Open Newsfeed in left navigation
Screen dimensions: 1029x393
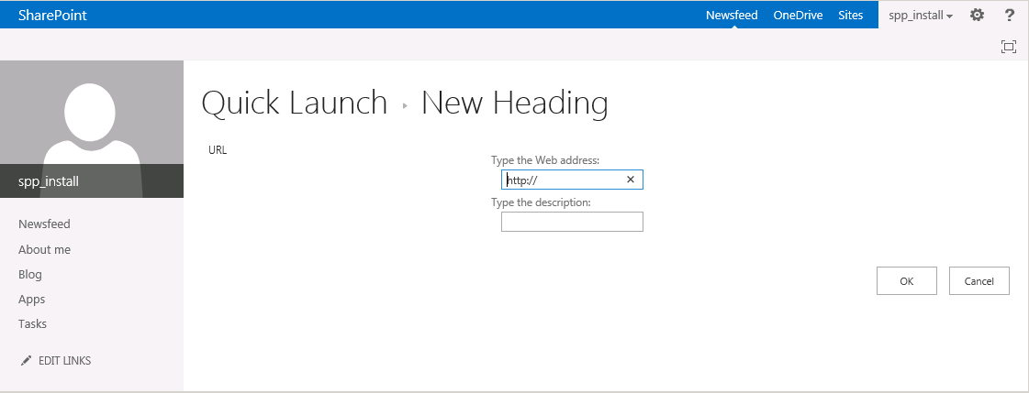pyautogui.click(x=44, y=224)
